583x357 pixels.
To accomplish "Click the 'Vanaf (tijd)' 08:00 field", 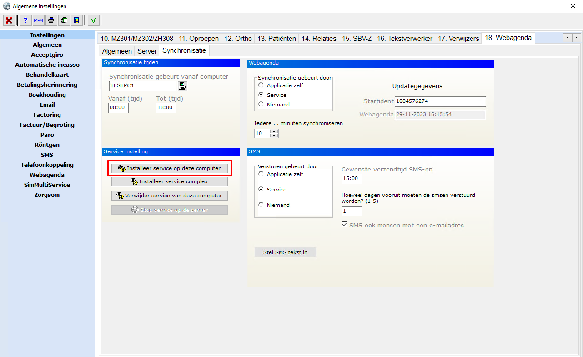I will 118,108.
